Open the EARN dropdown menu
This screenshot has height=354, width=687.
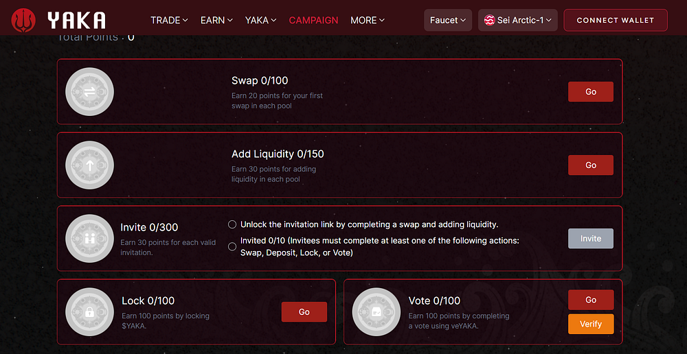pos(216,20)
